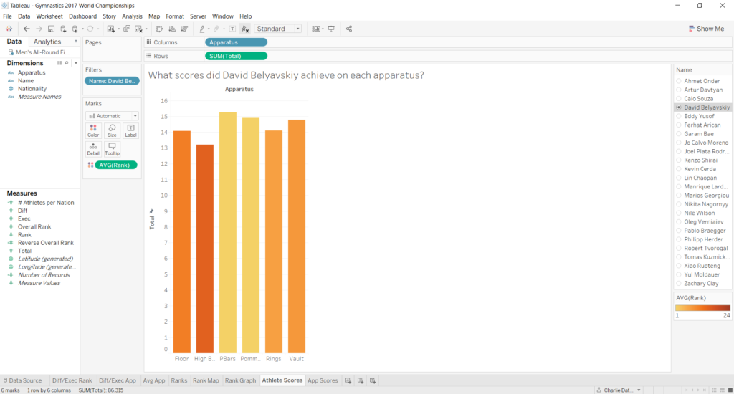Image resolution: width=734 pixels, height=394 pixels.
Task: Open the Tooltip editor in Marks
Action: [112, 148]
